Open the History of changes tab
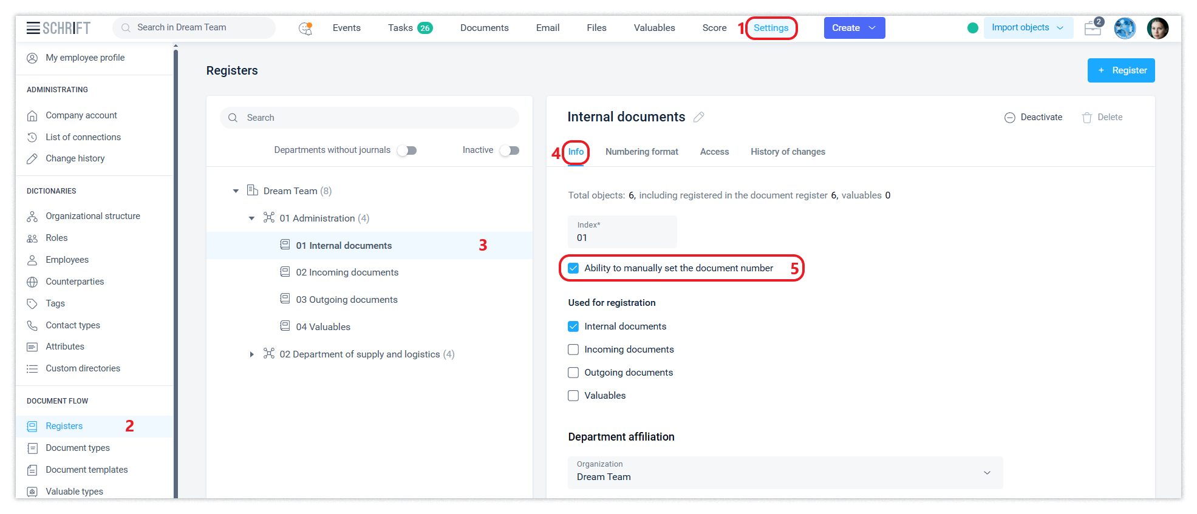Image resolution: width=1197 pixels, height=514 pixels. pos(787,152)
